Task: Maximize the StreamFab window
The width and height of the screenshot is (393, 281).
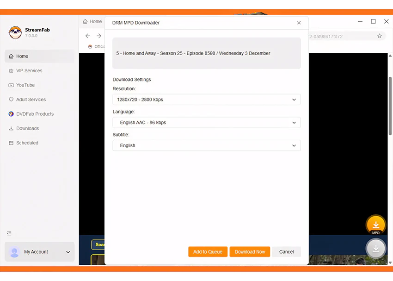Action: coord(373,22)
